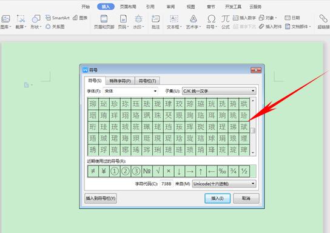Select the ← recent symbol
The height and width of the screenshot is (233, 330).
212,171
